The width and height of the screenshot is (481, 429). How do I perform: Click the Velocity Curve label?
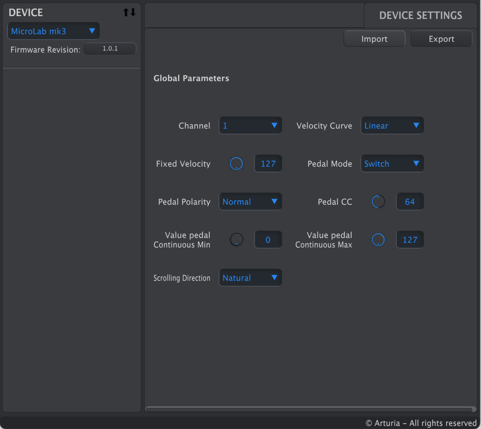(x=324, y=126)
